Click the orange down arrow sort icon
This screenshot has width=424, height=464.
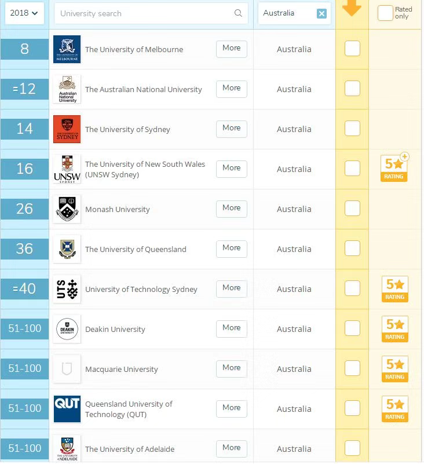coord(352,9)
